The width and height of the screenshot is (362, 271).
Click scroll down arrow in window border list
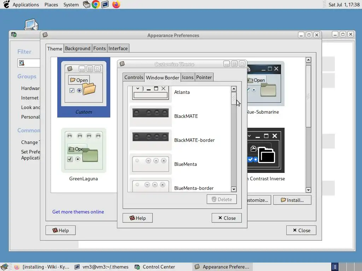coord(234,189)
